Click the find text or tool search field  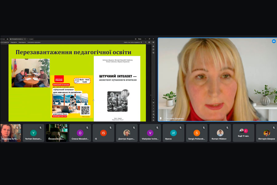tap(133, 42)
